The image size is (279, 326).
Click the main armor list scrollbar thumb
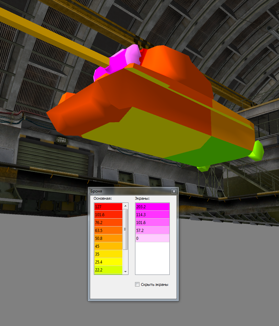click(125, 229)
